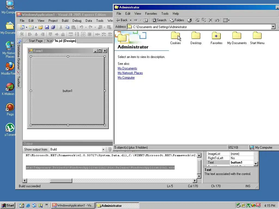The height and width of the screenshot is (209, 279).
Task: Open the Show output from dropdown
Action: click(x=103, y=149)
